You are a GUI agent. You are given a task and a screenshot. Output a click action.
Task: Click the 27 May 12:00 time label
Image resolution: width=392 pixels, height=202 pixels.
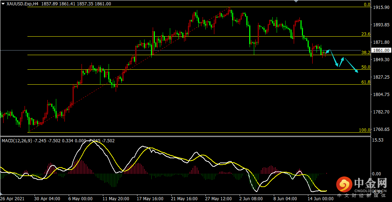click(x=218, y=199)
